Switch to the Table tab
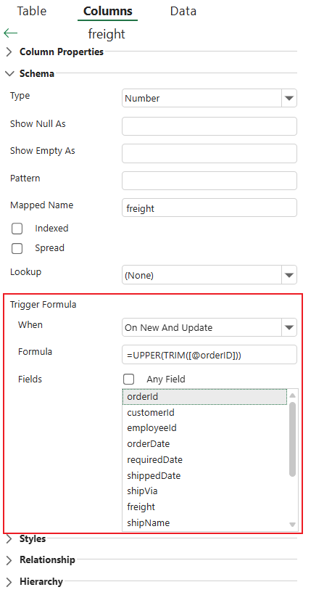 pyautogui.click(x=31, y=11)
